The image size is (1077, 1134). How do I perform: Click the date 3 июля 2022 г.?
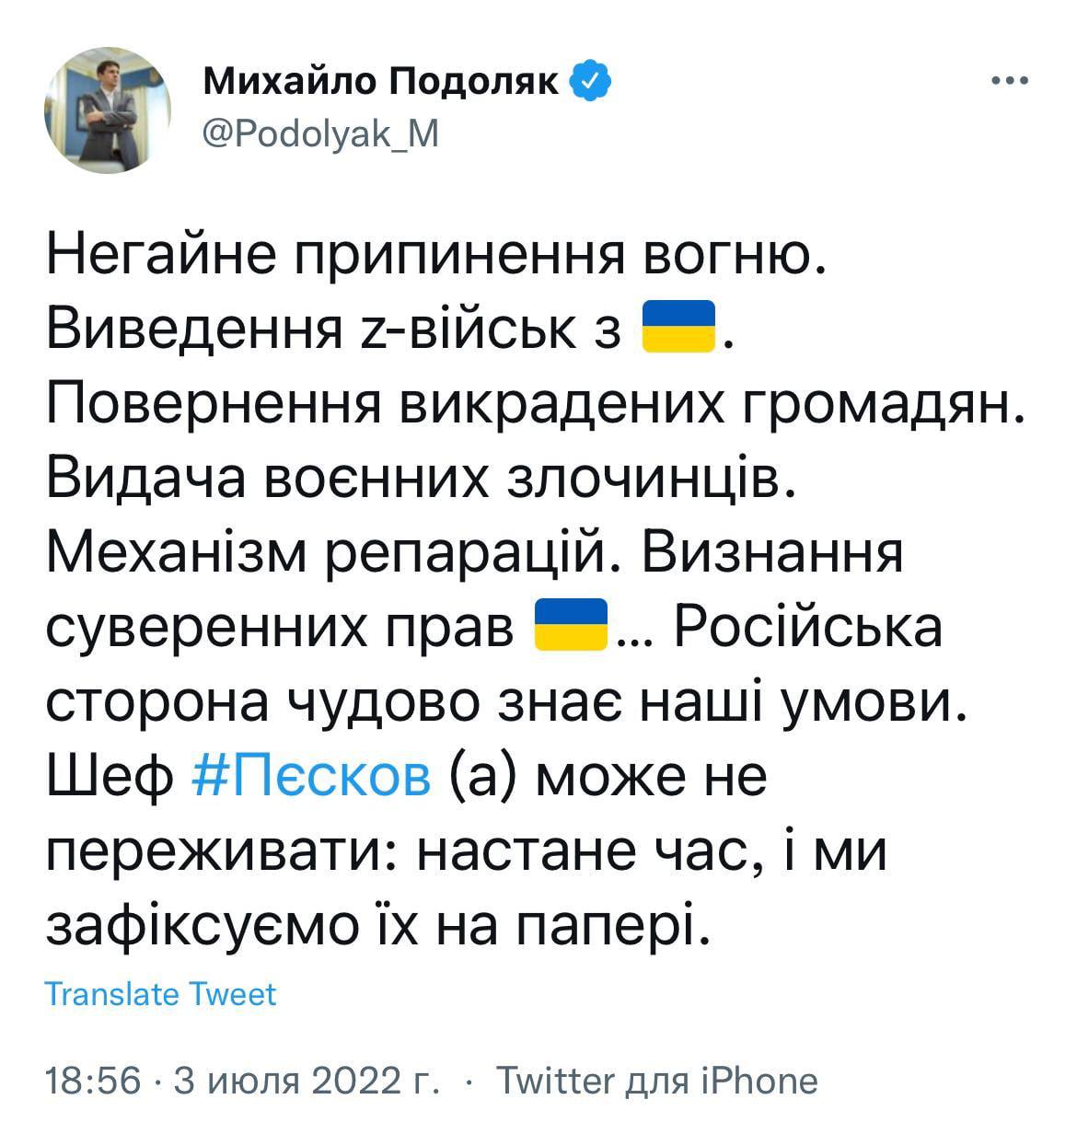[x=305, y=1080]
